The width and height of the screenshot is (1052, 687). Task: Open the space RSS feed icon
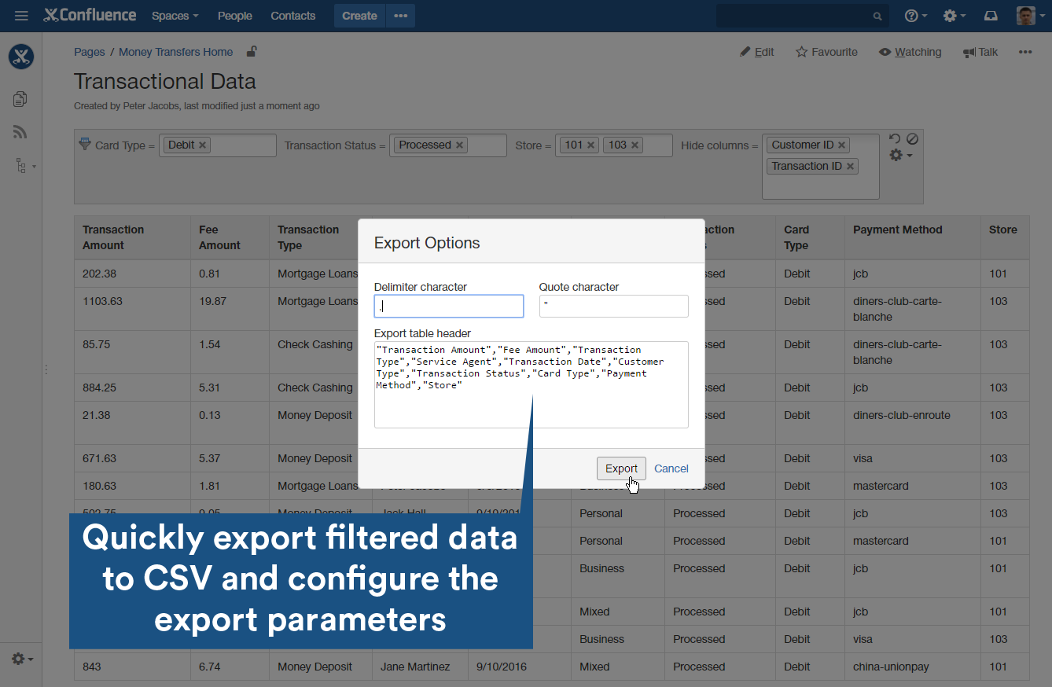(x=20, y=131)
